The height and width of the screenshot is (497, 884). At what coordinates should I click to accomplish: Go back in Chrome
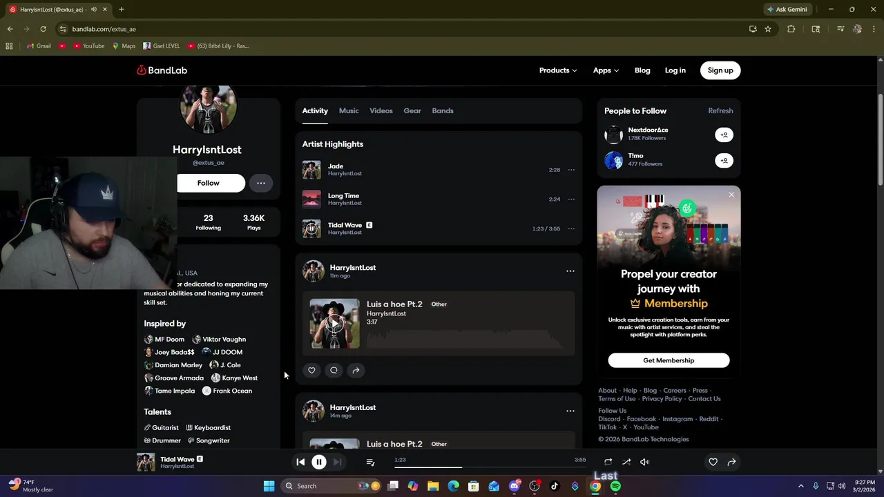coord(10,29)
